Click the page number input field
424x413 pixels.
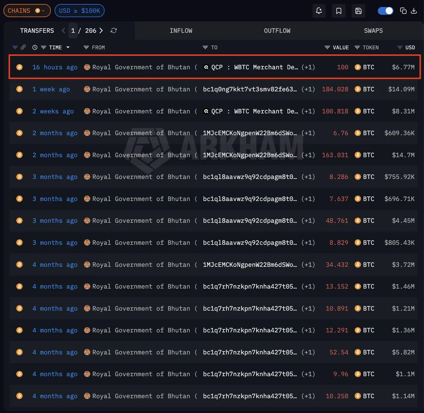[73, 31]
